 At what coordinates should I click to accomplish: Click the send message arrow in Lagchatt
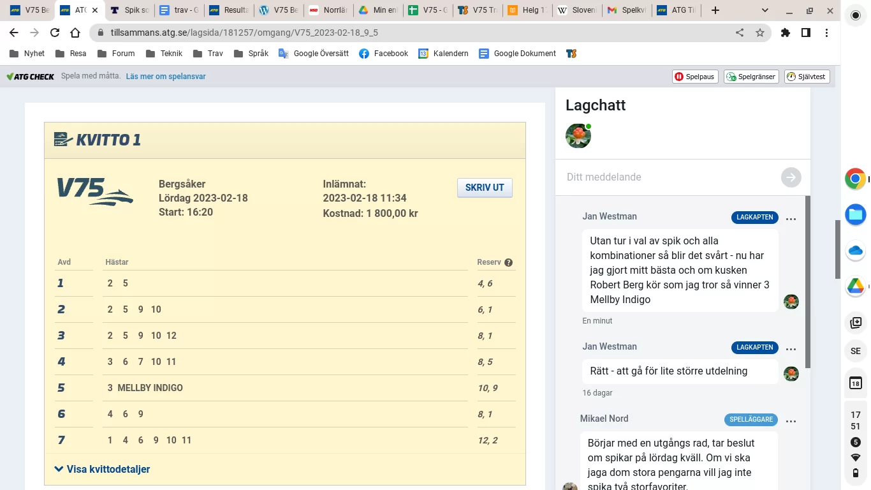click(791, 177)
